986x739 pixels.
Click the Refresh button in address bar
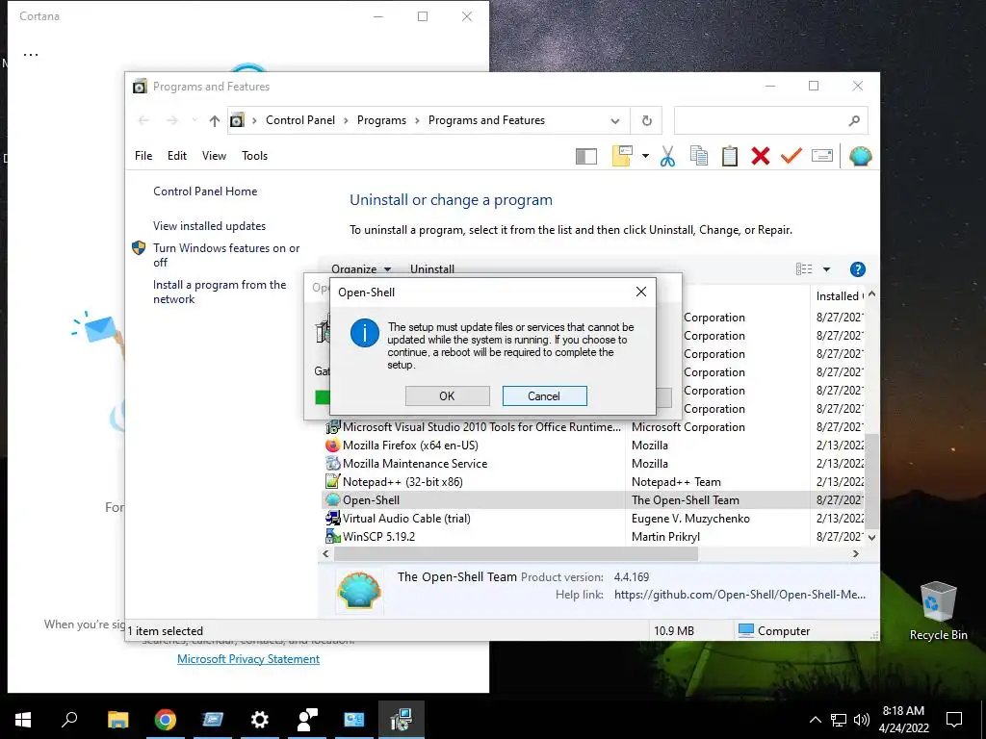(x=646, y=120)
